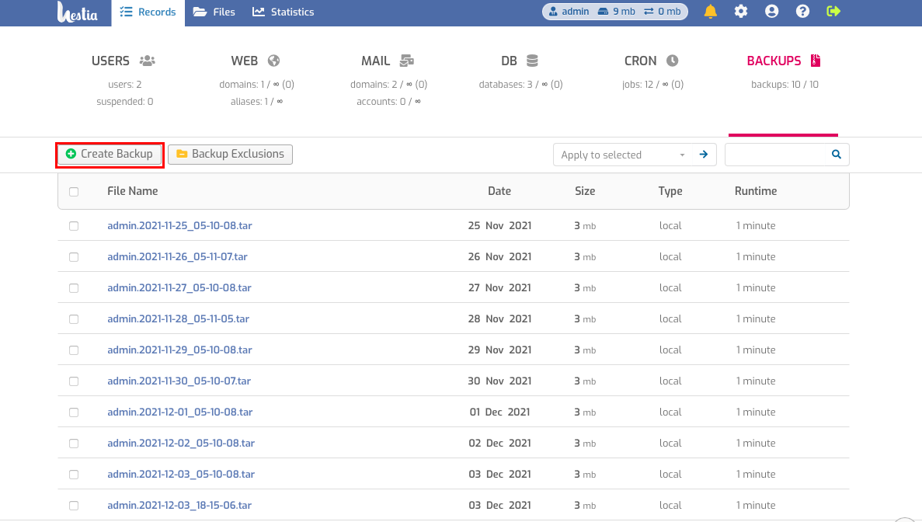Click the search magnifier icon
The height and width of the screenshot is (522, 922).
[x=836, y=155]
